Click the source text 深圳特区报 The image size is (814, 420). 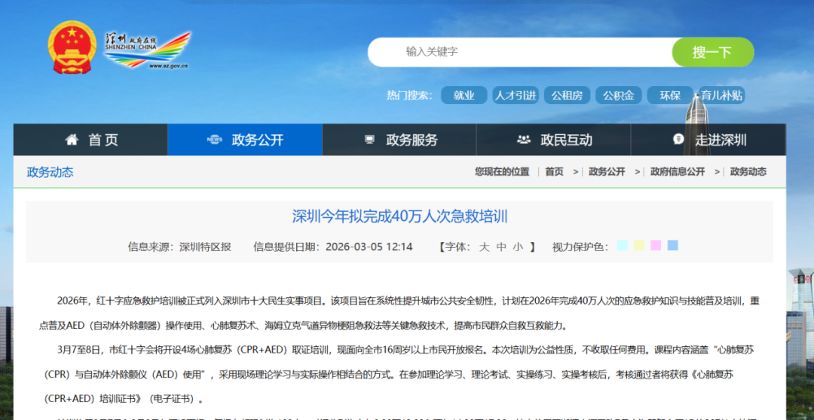(205, 247)
